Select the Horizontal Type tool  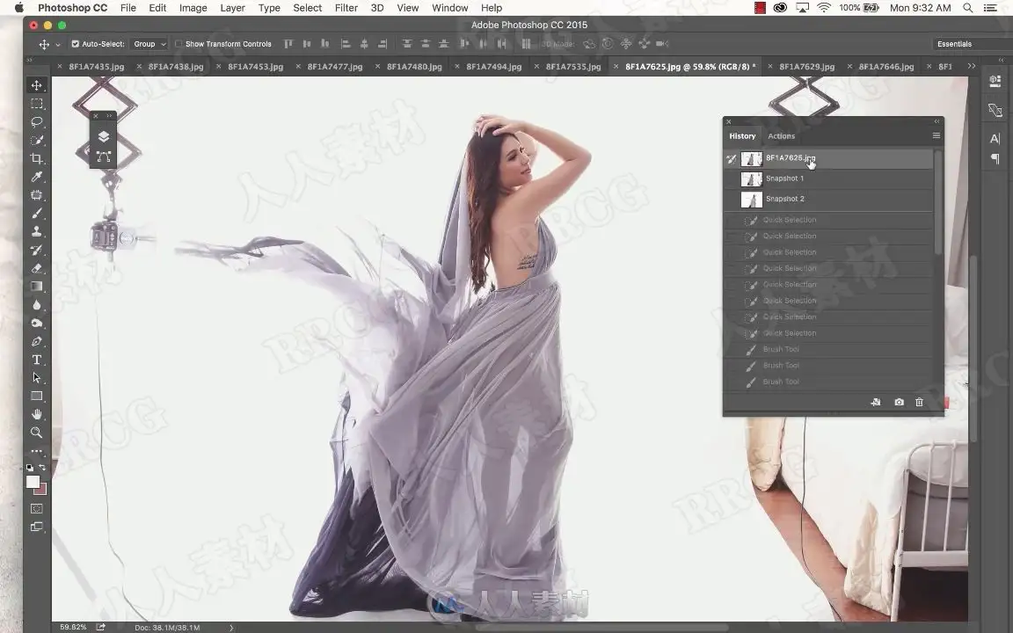pos(37,360)
